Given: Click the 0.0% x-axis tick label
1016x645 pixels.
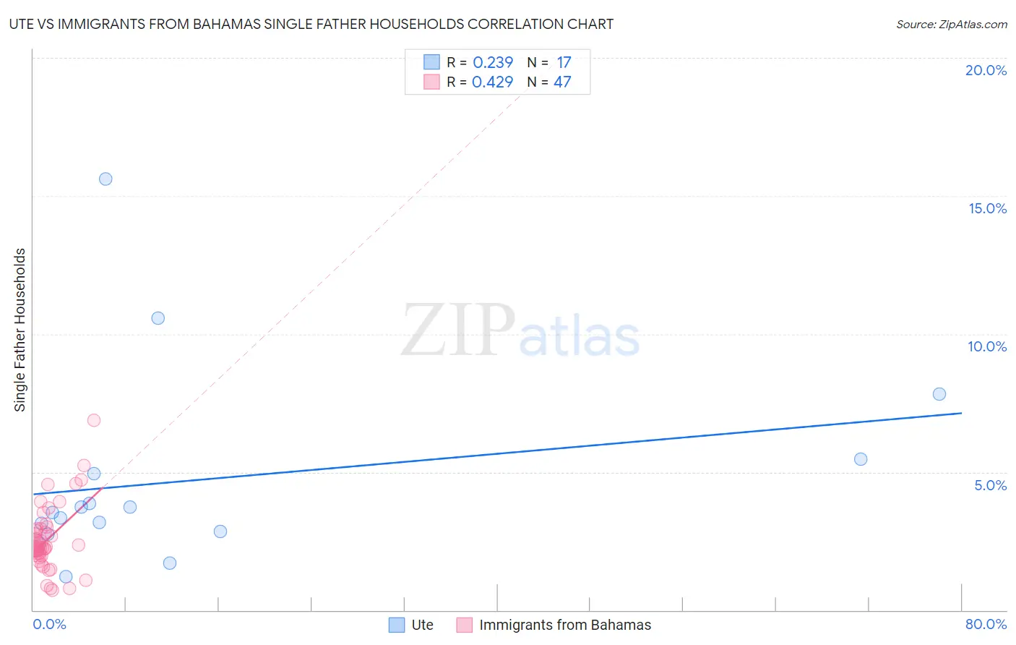Looking at the screenshot, I should pos(49,624).
